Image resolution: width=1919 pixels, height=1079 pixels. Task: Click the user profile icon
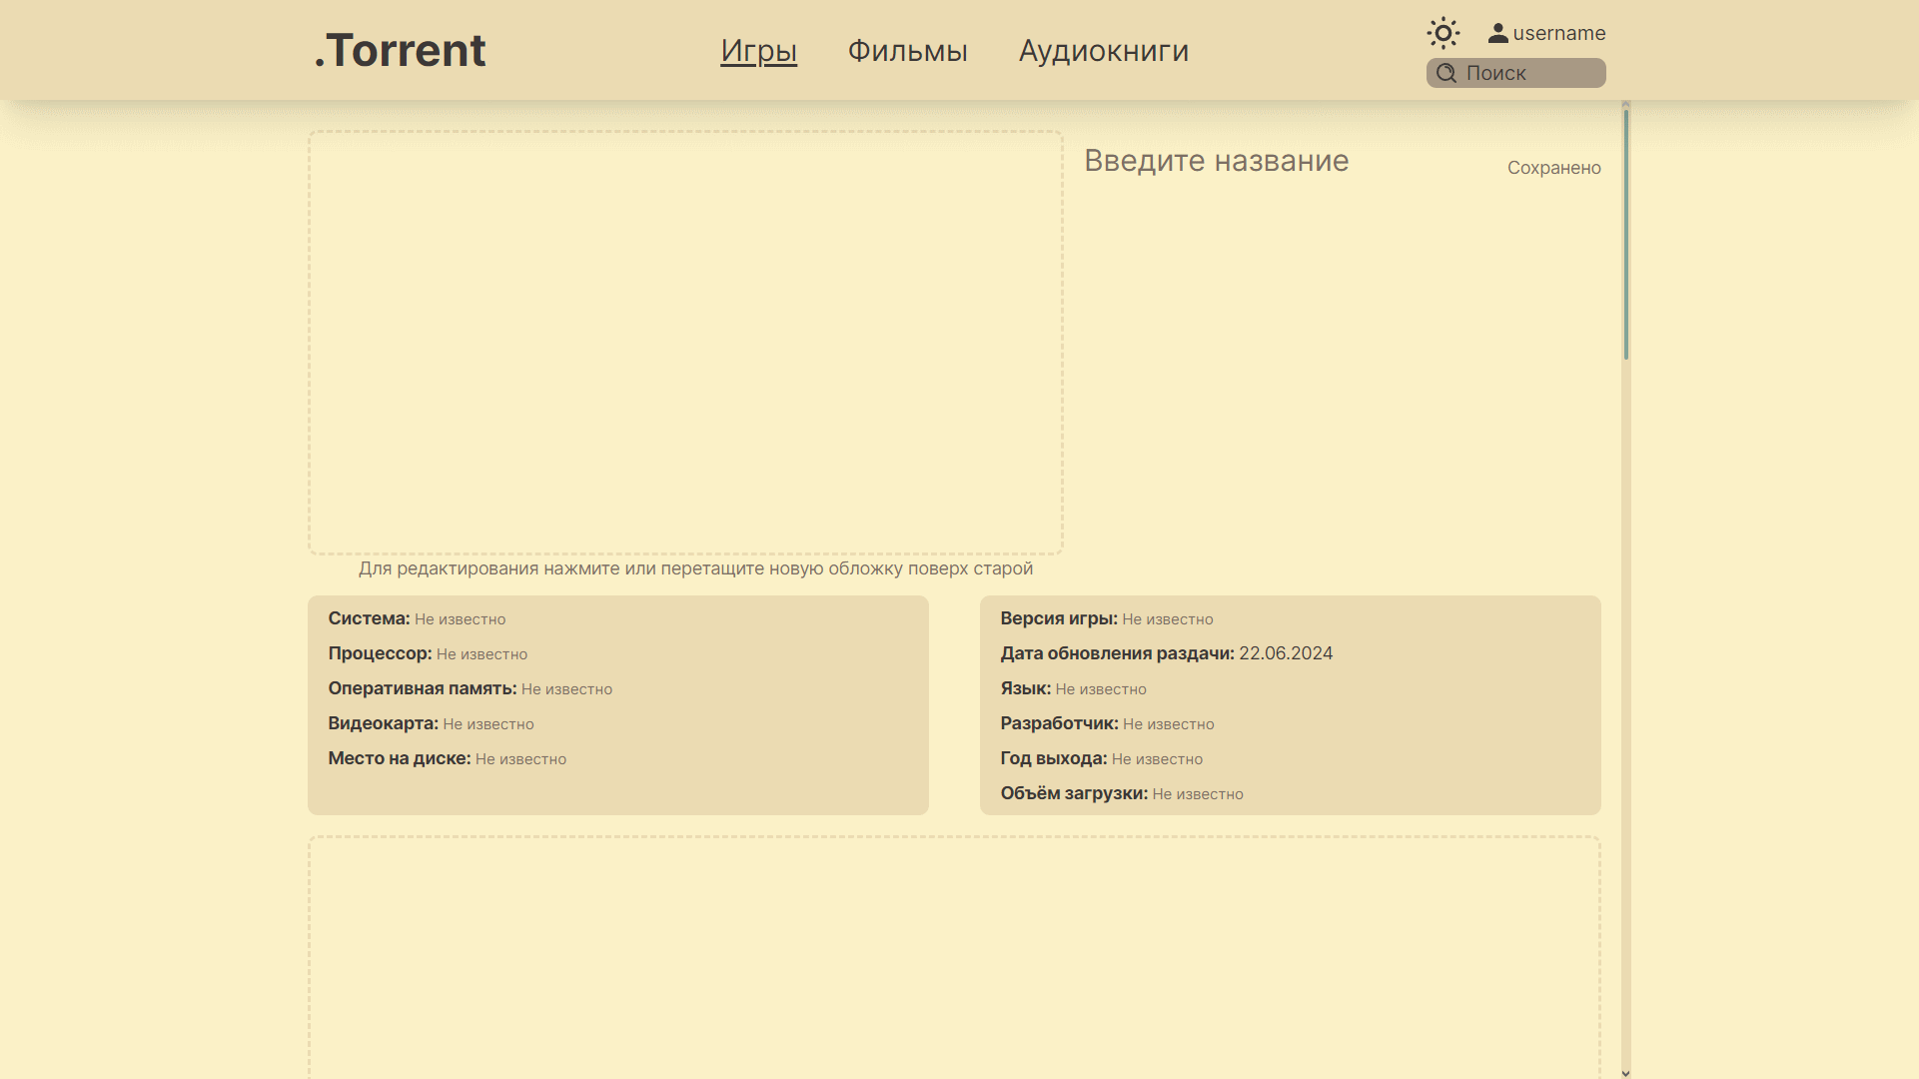pos(1497,33)
